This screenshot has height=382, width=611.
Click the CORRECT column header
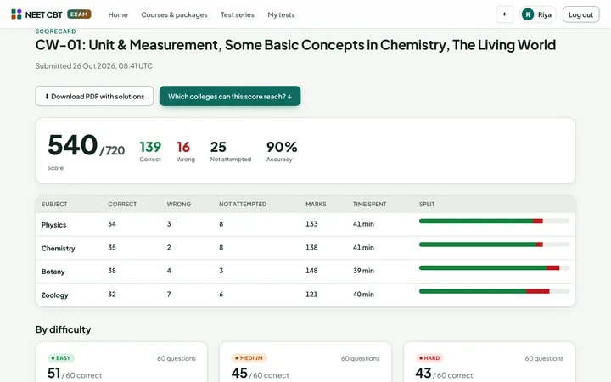[122, 204]
